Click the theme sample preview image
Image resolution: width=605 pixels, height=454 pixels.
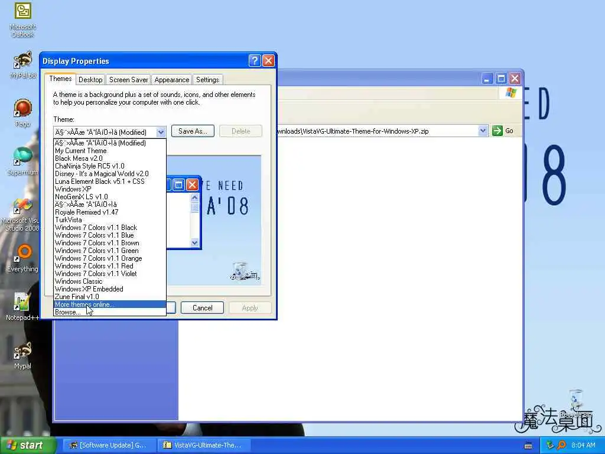[x=214, y=220]
